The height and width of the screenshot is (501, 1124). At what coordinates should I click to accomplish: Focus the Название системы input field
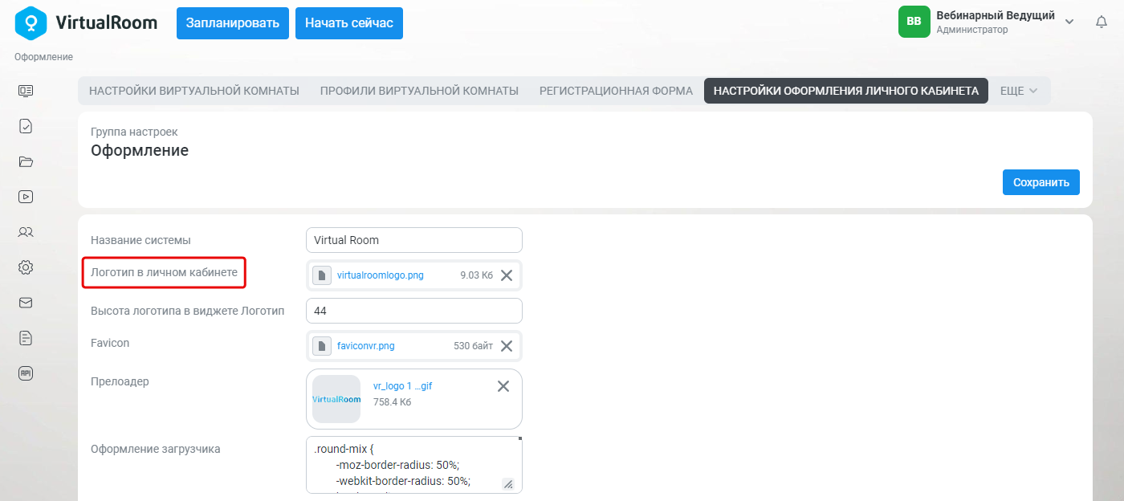tap(414, 240)
